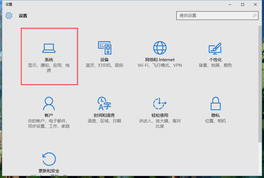Click the 个性化 label text
The image size is (264, 178).
click(x=215, y=59)
